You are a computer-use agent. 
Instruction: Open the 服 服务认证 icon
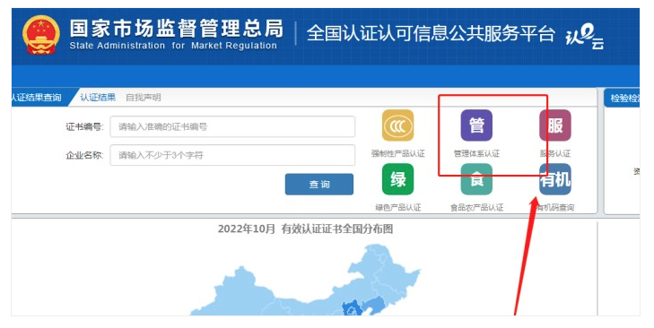point(555,125)
